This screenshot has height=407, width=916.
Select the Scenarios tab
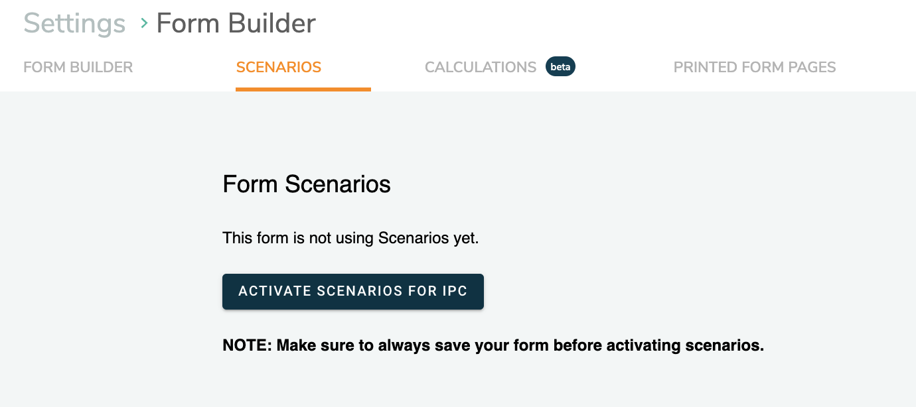279,68
